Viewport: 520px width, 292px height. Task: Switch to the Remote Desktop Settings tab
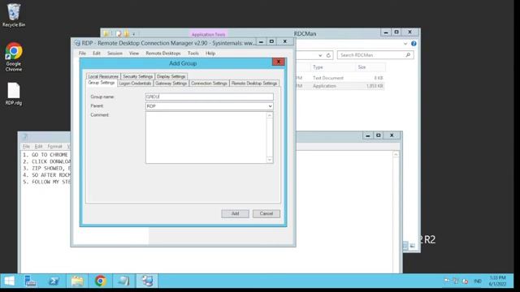tap(254, 84)
